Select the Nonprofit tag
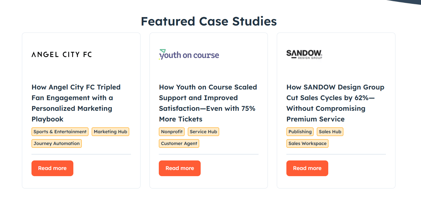This screenshot has width=421, height=207. [x=172, y=132]
